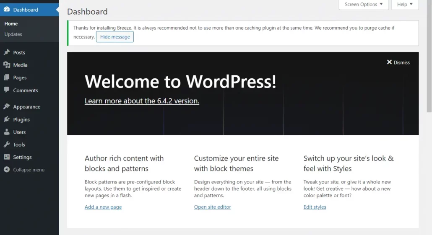Open the Plugins menu label
432x235 pixels.
click(x=21, y=119)
